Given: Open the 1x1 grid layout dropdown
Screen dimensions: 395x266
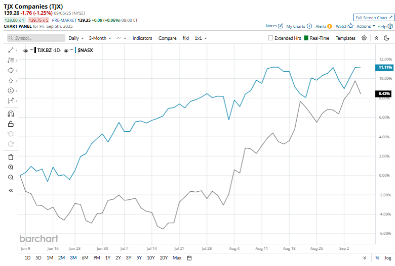Looking at the screenshot, I should click(201, 38).
